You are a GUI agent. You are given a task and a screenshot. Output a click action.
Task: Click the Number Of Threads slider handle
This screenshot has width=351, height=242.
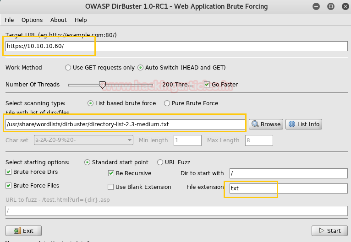pyautogui.click(x=102, y=85)
